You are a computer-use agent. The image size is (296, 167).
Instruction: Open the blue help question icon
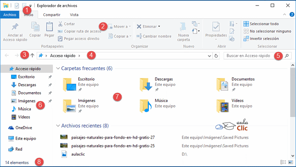(x=292, y=15)
